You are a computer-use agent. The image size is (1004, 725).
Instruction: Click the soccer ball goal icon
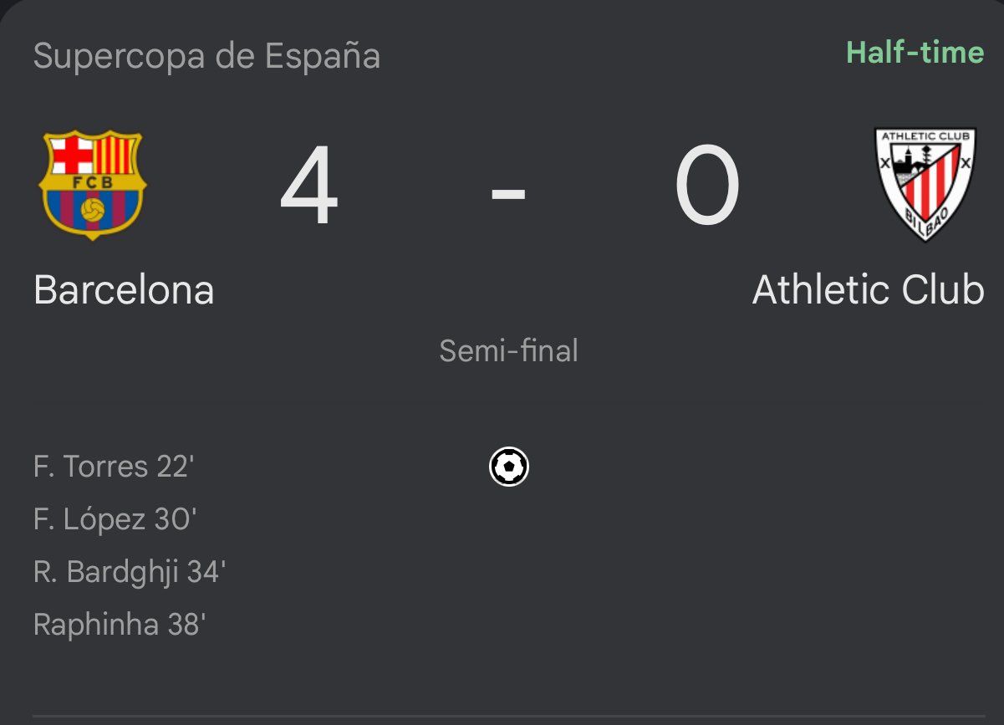click(508, 467)
